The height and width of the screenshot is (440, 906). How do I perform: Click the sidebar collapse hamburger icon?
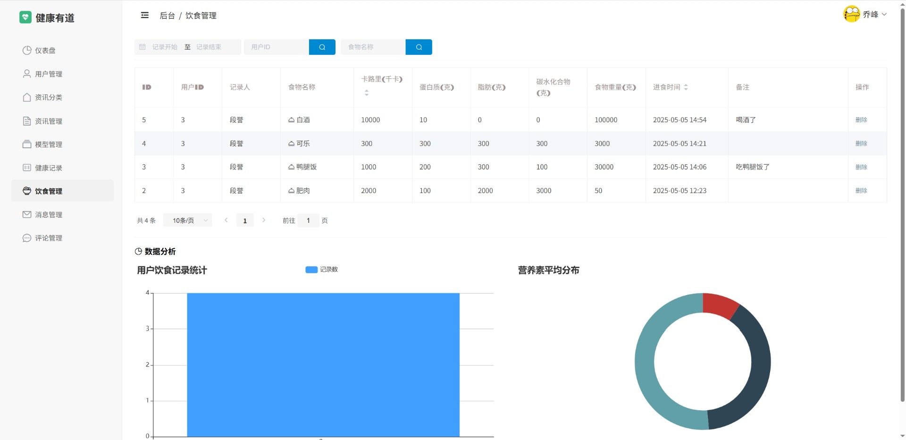(x=145, y=16)
